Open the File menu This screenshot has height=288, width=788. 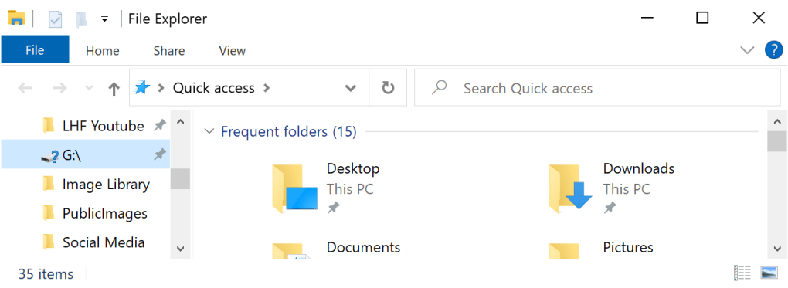tap(36, 49)
